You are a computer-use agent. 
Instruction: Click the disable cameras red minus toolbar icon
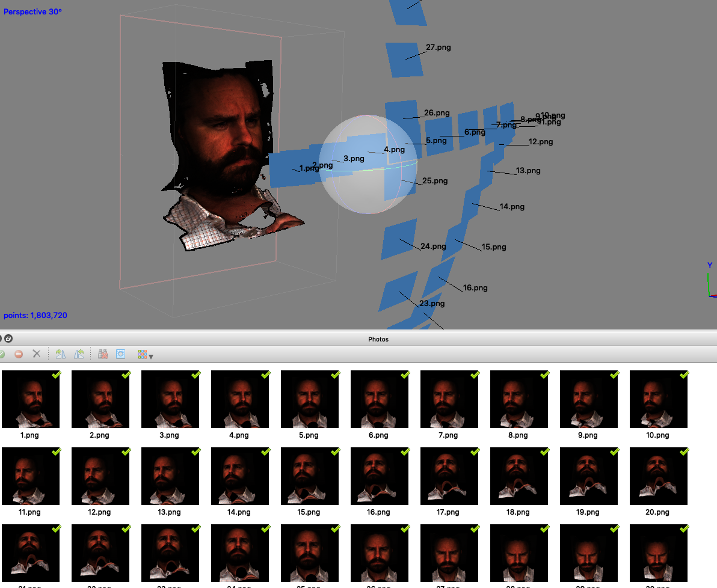pyautogui.click(x=18, y=354)
